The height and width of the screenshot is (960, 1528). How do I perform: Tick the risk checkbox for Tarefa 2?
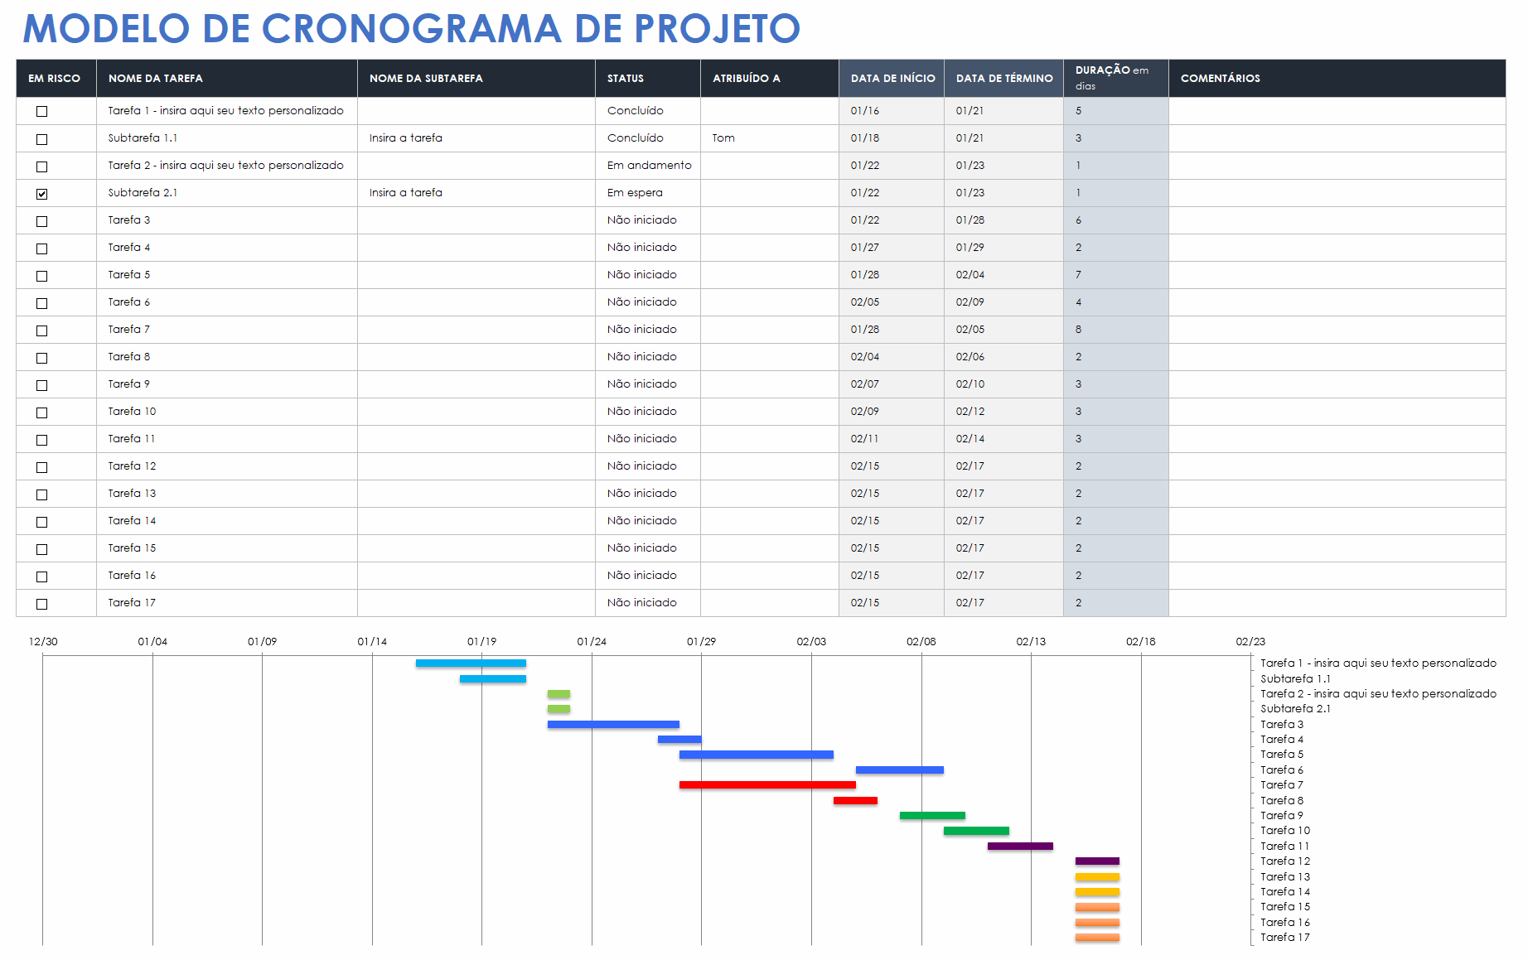point(42,166)
